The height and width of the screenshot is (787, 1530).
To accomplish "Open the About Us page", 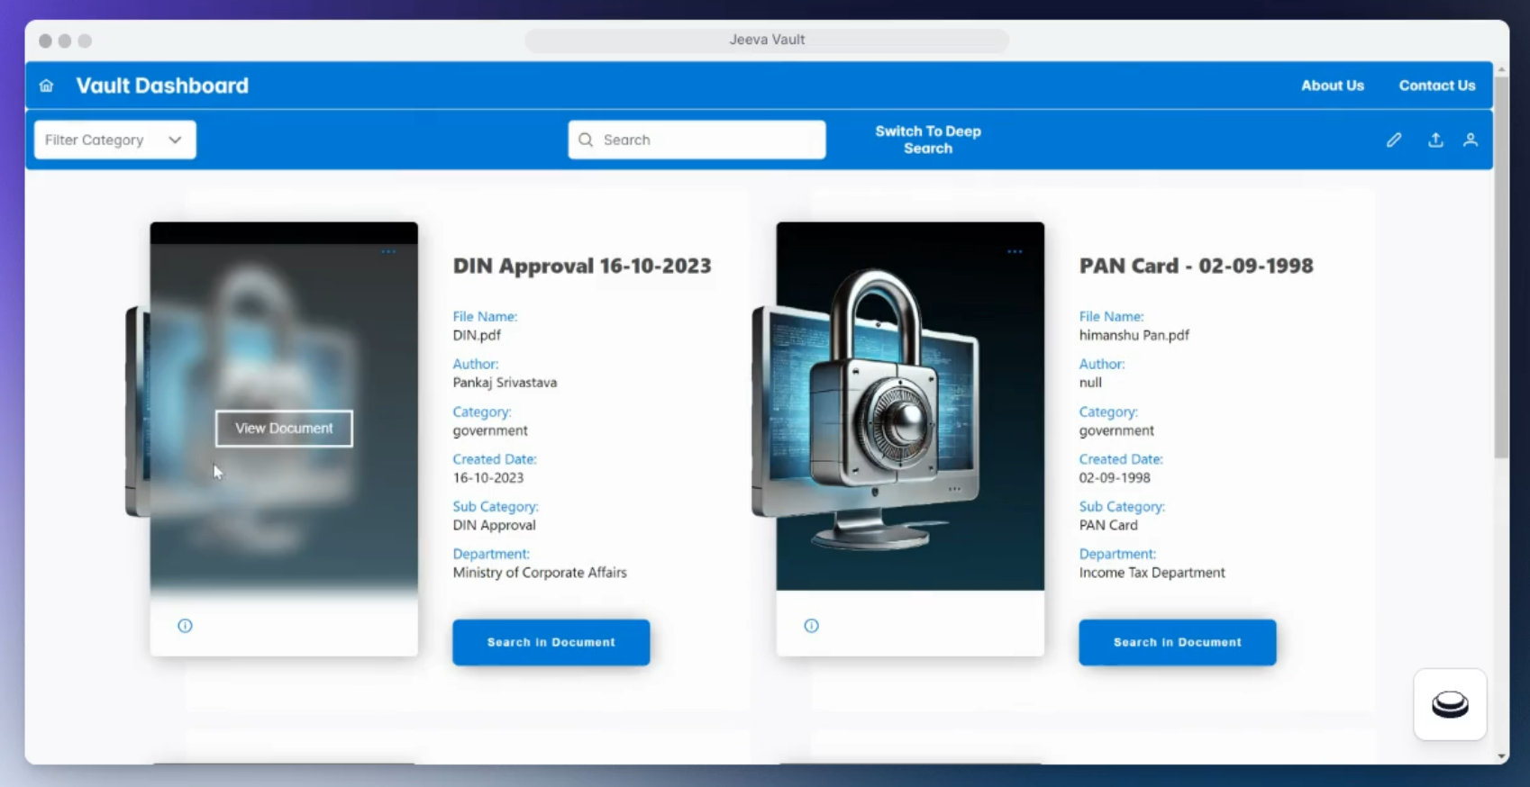I will (1332, 86).
